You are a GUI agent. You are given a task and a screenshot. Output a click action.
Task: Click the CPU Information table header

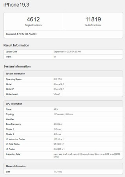point(63,104)
